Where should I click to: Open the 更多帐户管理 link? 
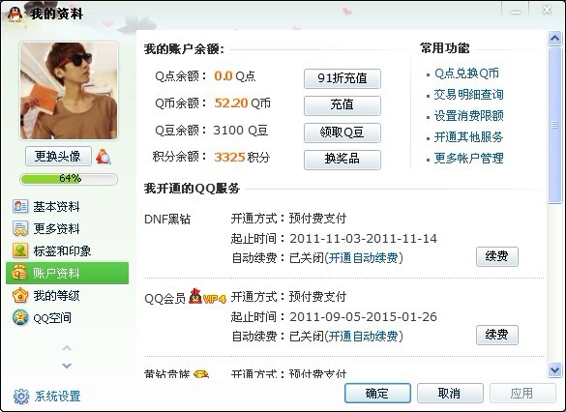tap(468, 159)
